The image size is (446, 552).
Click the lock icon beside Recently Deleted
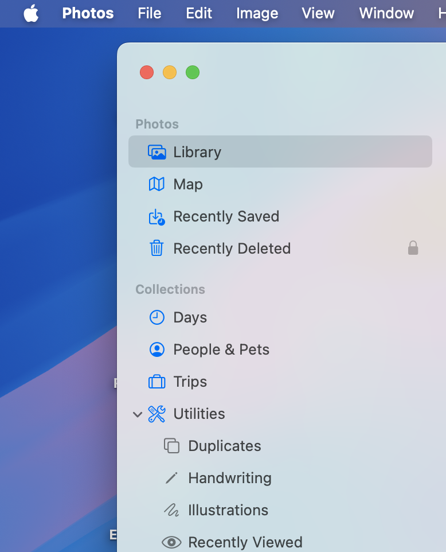[413, 248]
